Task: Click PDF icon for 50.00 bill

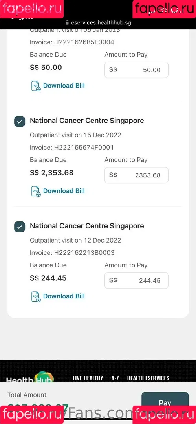Action: click(36, 86)
